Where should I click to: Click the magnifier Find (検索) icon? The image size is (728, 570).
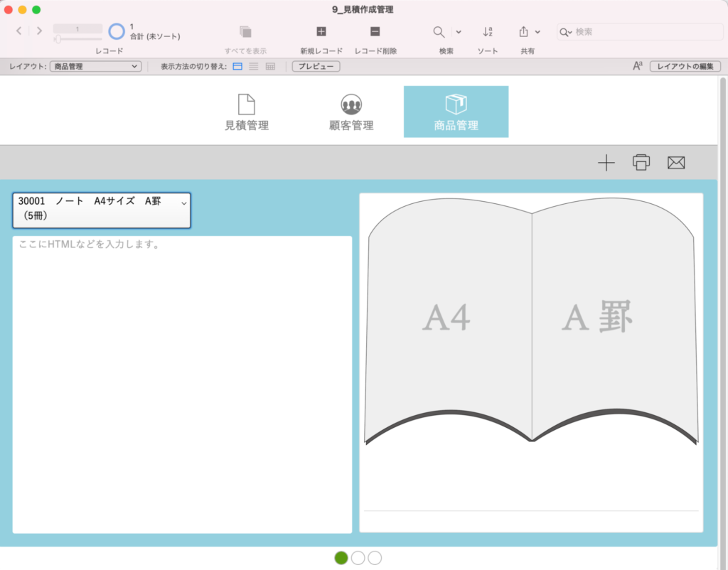pos(439,32)
